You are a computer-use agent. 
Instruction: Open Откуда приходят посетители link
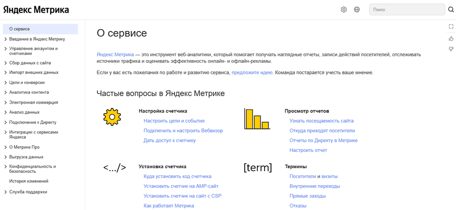pyautogui.click(x=322, y=131)
